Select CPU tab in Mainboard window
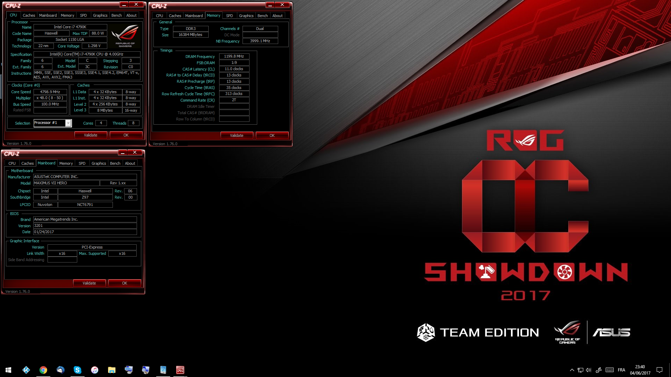Image resolution: width=671 pixels, height=377 pixels. pyautogui.click(x=12, y=163)
